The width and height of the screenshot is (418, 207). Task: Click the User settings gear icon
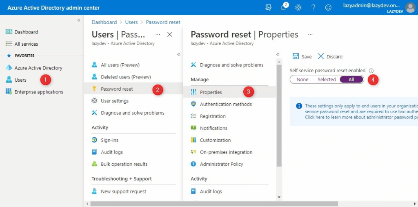click(x=94, y=101)
